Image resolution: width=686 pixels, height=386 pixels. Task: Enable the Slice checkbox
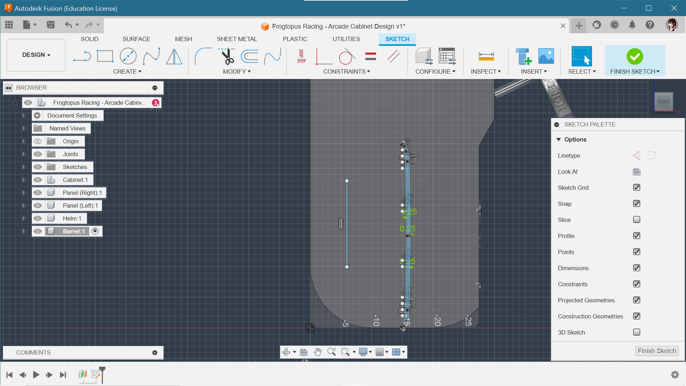(636, 219)
